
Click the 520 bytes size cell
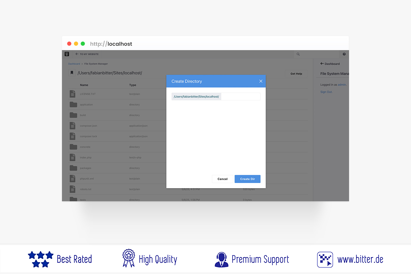[x=249, y=189]
